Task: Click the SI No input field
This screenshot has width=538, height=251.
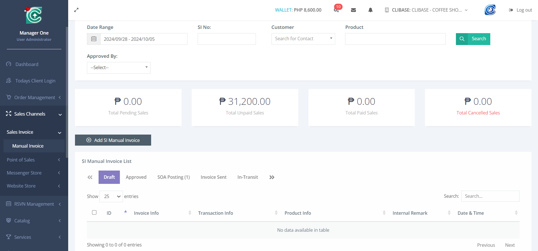Action: coord(227,39)
